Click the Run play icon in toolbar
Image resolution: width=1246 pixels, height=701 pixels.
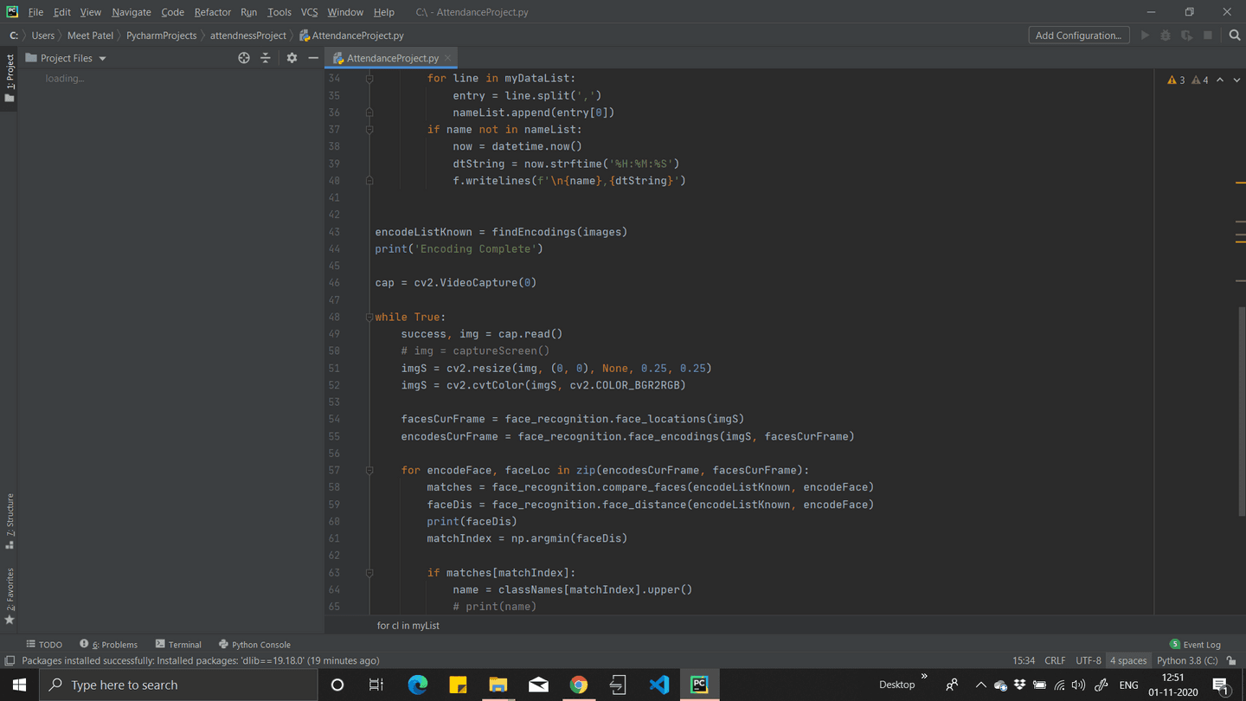tap(1145, 35)
